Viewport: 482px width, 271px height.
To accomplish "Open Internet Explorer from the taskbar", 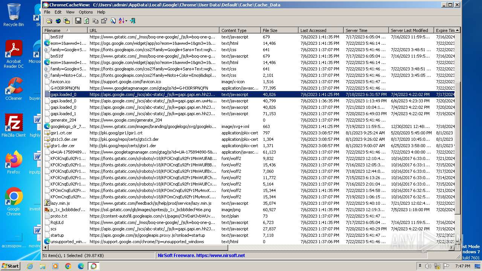I will pyautogui.click(x=30, y=266).
